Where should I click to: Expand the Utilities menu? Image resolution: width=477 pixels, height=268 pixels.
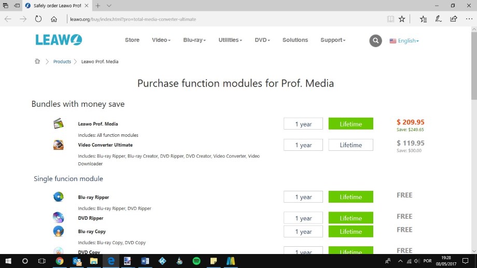(x=230, y=40)
